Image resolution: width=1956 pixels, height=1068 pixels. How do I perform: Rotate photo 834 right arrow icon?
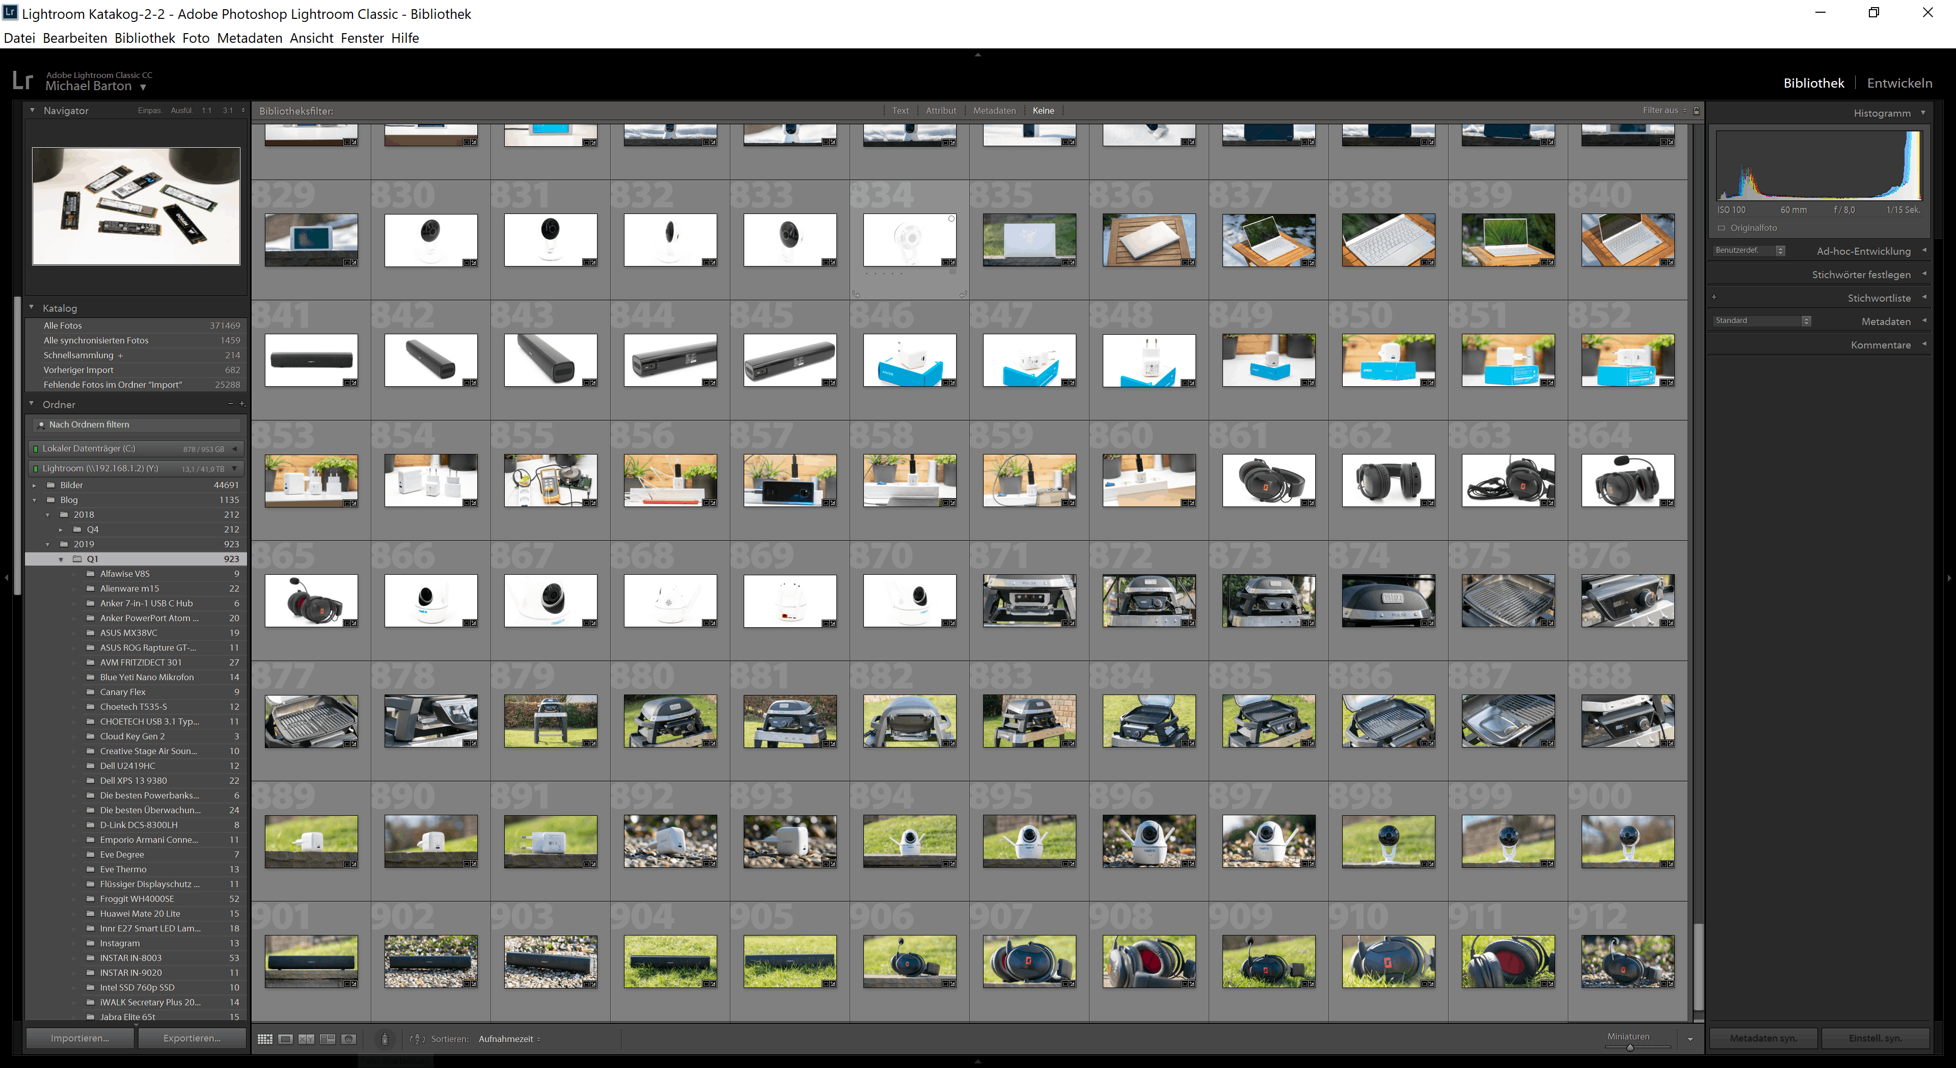point(963,294)
